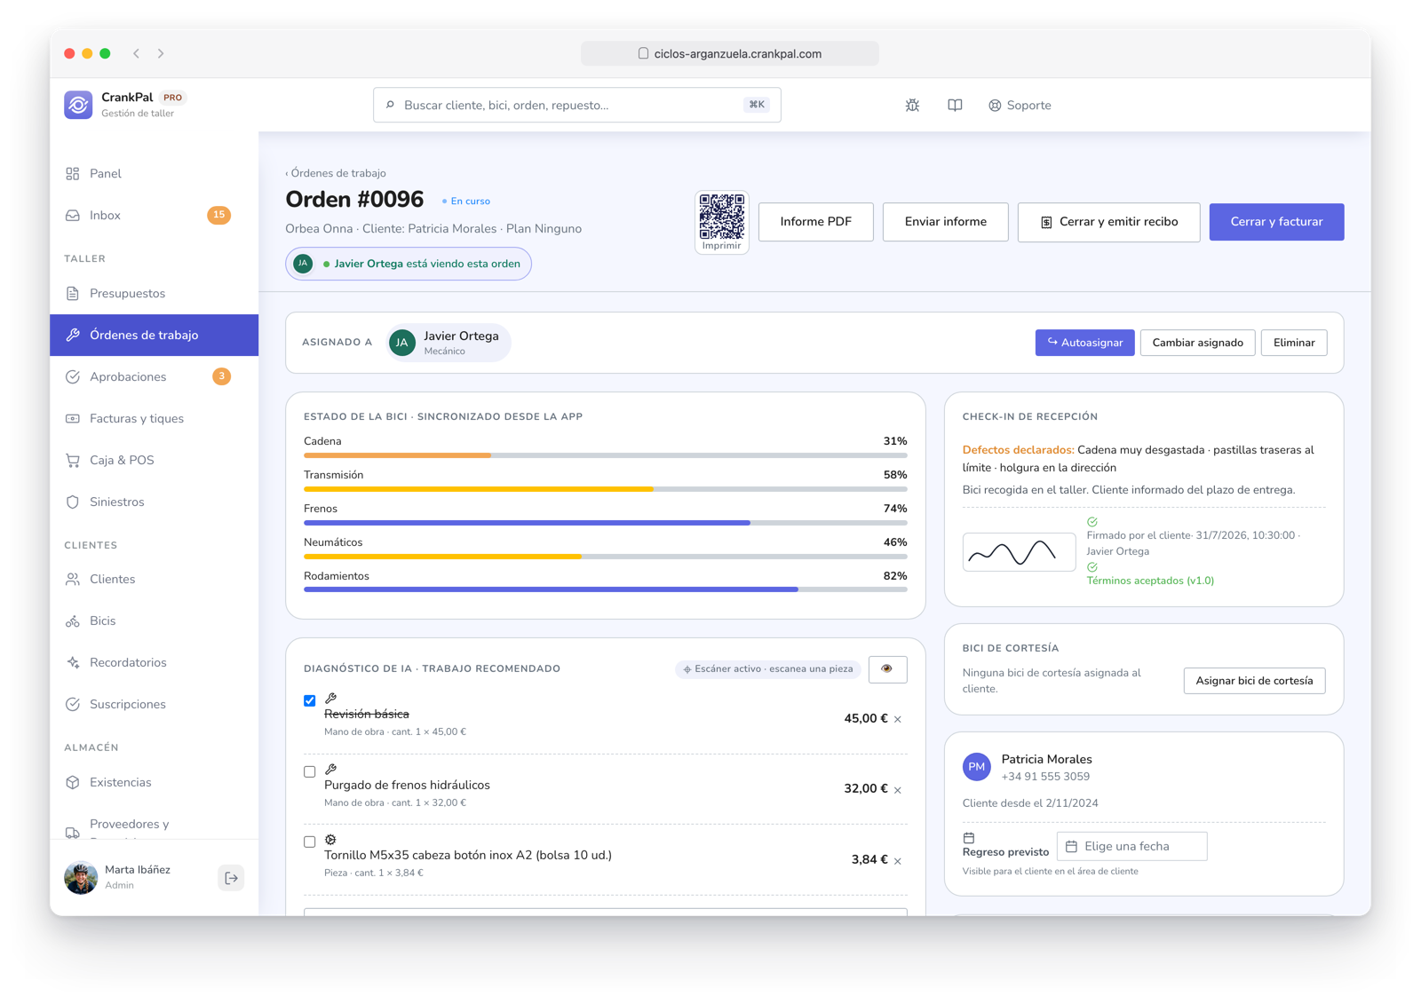Click the Cadena 31% progress bar

[x=605, y=455]
